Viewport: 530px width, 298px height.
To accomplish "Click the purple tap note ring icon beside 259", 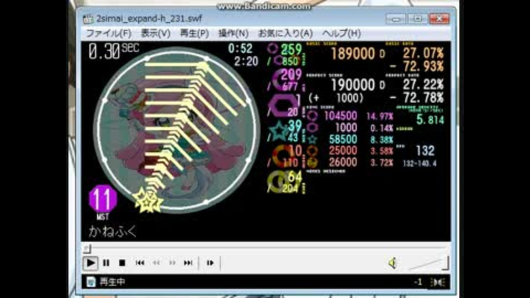I will (x=272, y=49).
